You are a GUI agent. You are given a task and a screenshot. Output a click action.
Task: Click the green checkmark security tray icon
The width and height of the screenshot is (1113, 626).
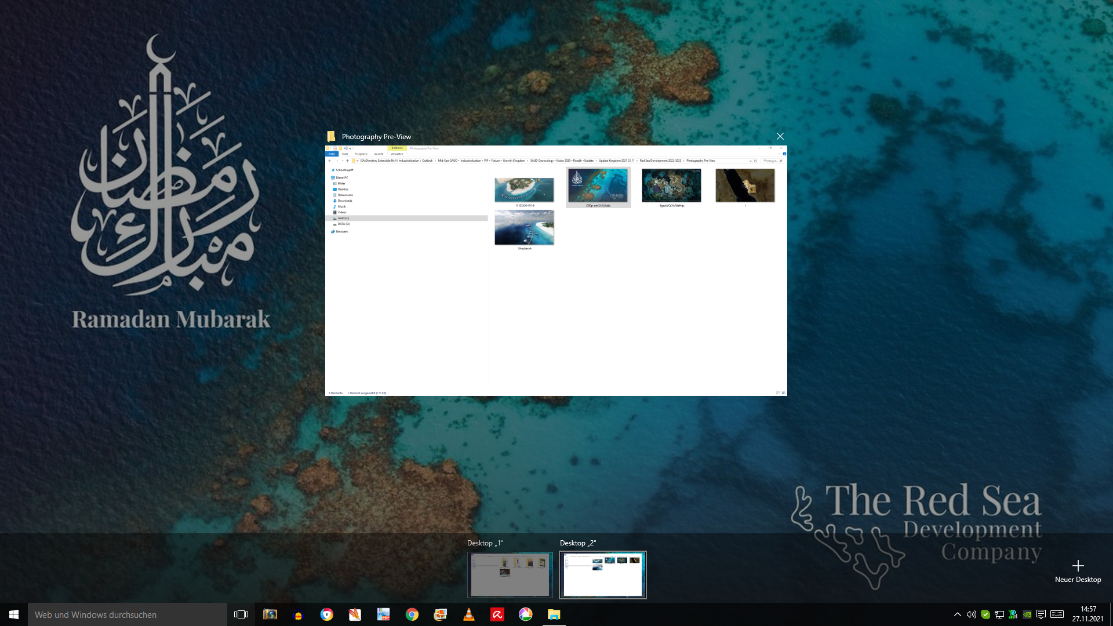985,614
